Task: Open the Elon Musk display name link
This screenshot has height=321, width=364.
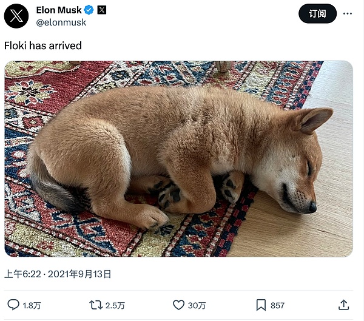Action: tap(58, 10)
